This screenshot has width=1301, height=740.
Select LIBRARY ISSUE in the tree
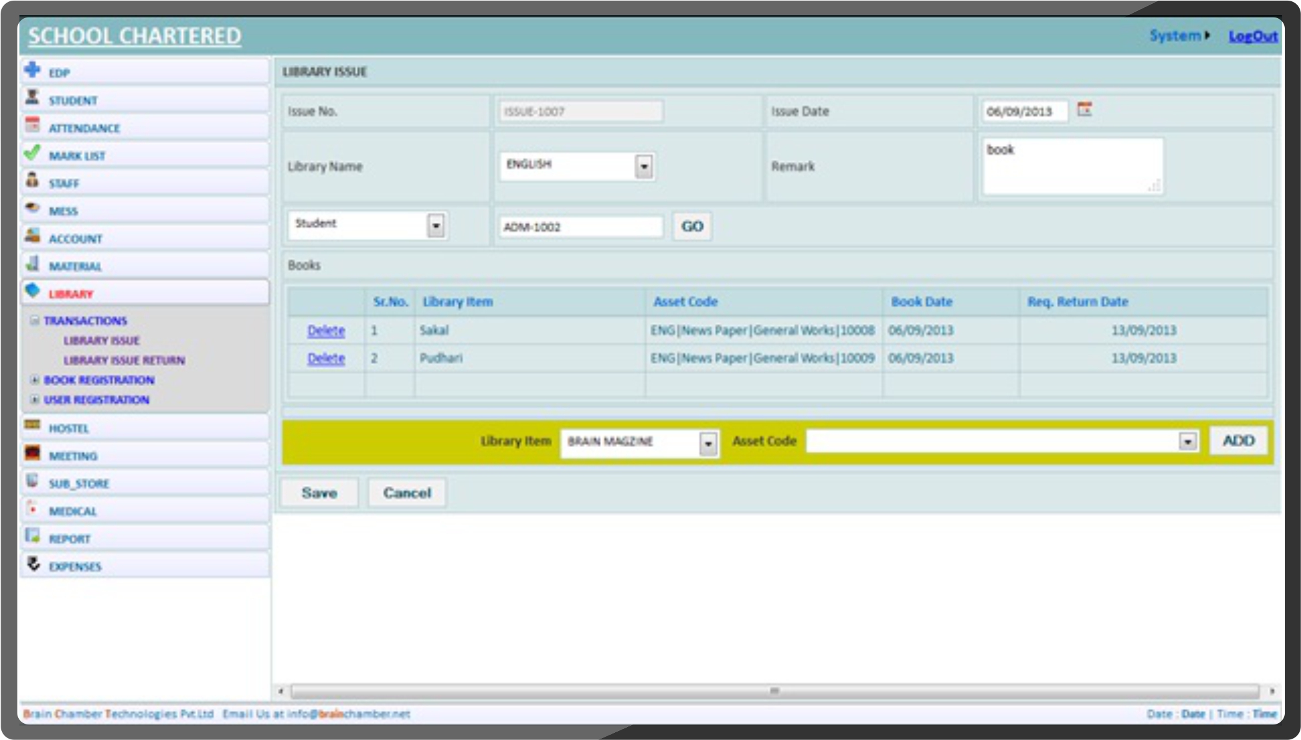click(102, 341)
